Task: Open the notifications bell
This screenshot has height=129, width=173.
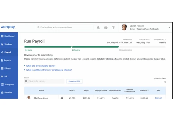Action: click(x=98, y=28)
